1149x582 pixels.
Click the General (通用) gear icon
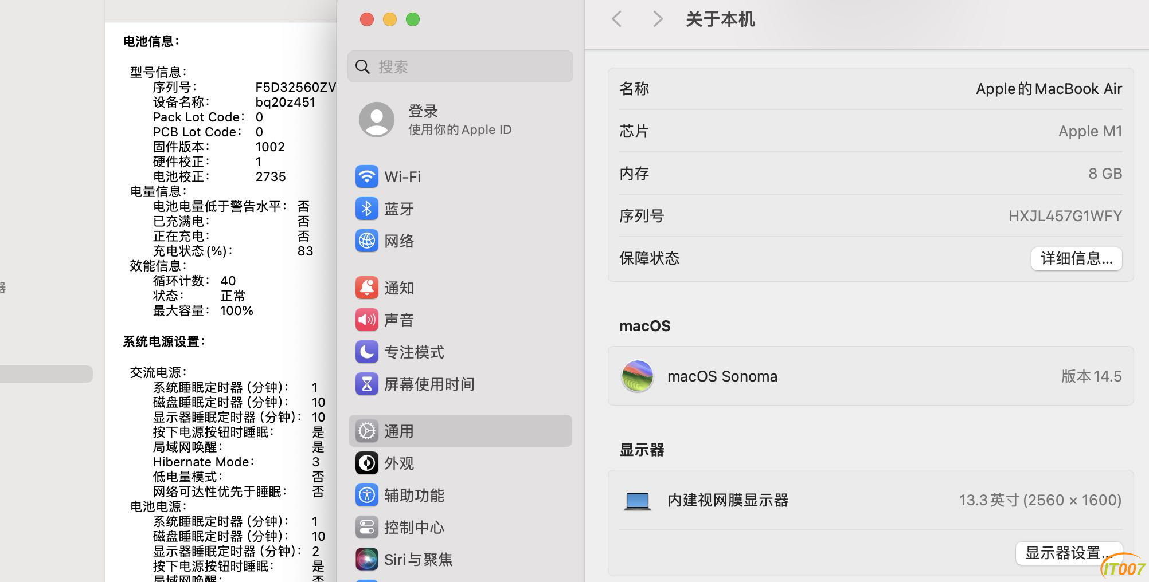[x=367, y=431]
